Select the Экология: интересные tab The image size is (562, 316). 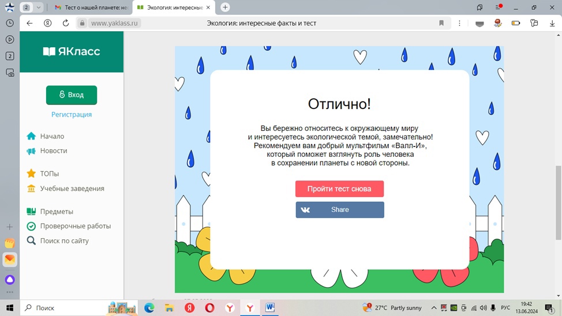[171, 7]
